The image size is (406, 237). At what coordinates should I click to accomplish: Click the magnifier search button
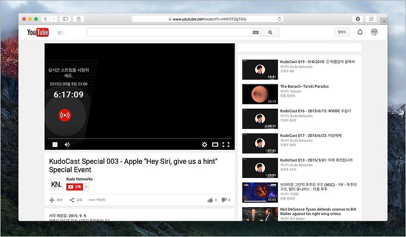(270, 32)
